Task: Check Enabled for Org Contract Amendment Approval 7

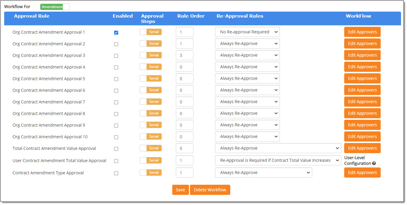Action: coord(116,102)
